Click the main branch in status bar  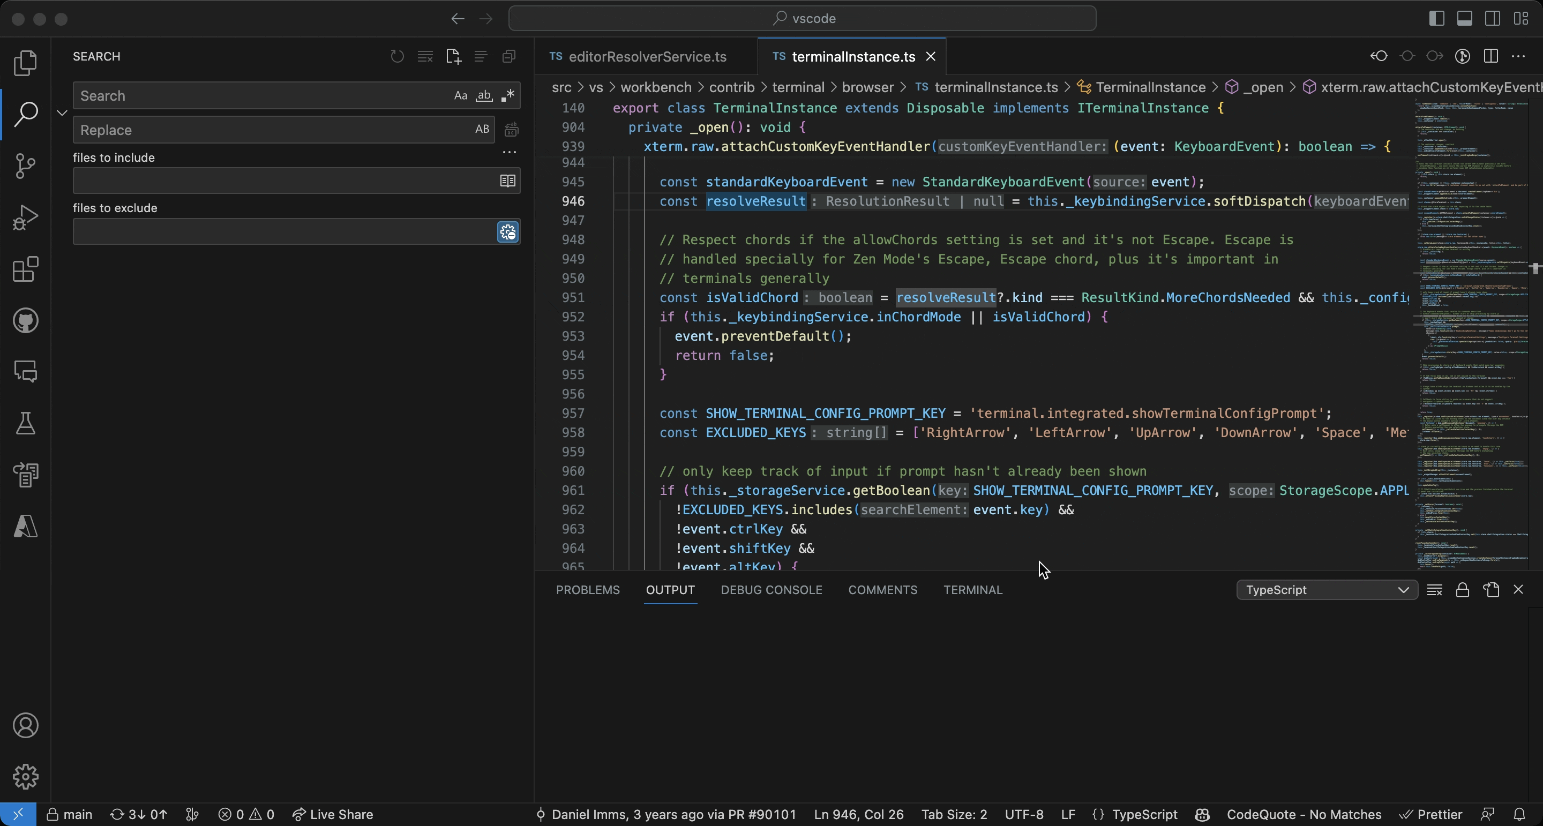(x=70, y=814)
